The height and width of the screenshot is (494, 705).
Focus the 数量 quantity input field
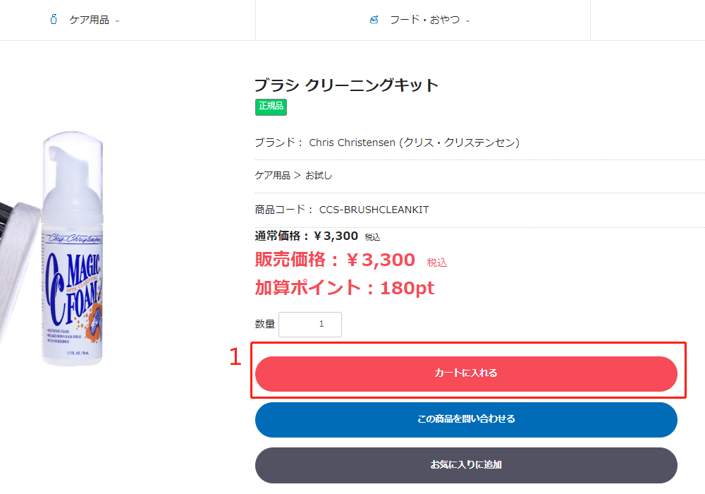[310, 325]
